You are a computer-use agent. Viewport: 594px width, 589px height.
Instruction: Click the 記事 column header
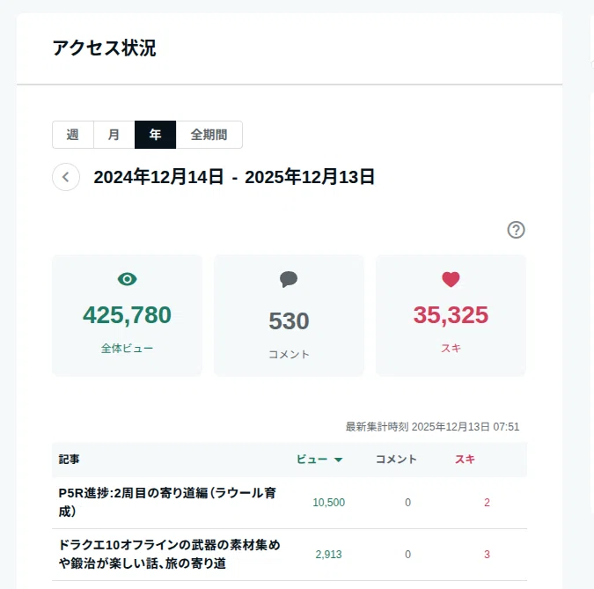pyautogui.click(x=69, y=460)
